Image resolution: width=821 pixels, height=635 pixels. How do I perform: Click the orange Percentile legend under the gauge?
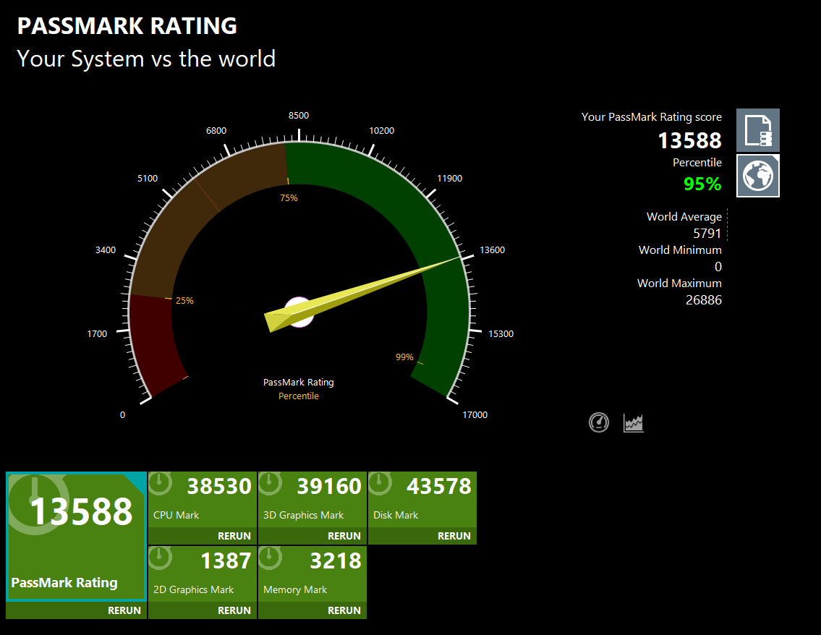pyautogui.click(x=299, y=396)
